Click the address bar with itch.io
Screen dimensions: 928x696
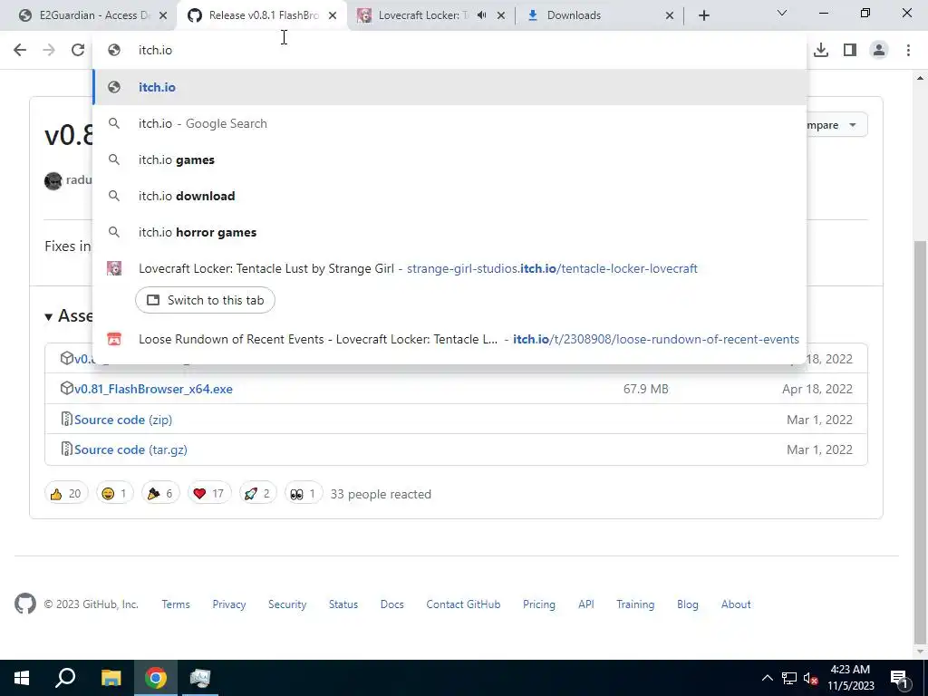click(449, 51)
